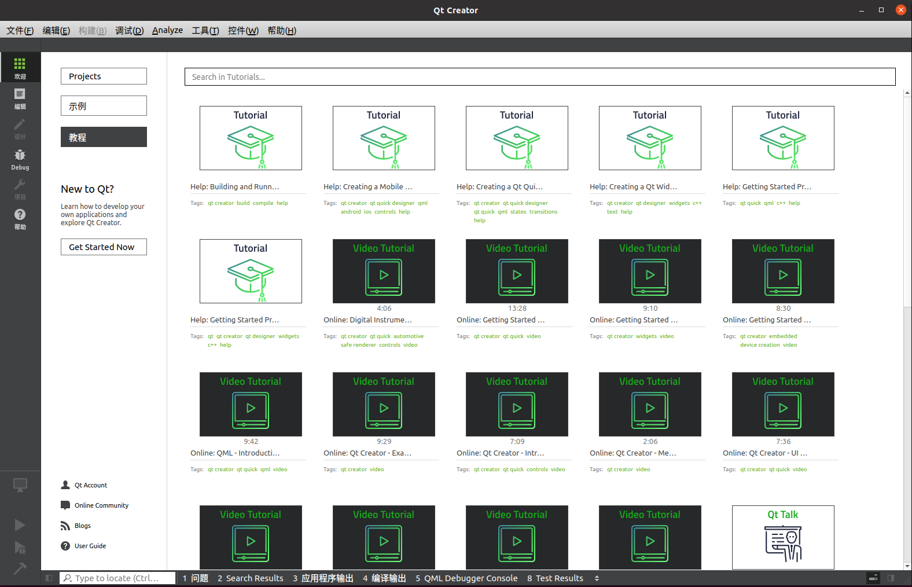Open the 3 应用程序输出 output pane

click(x=323, y=578)
